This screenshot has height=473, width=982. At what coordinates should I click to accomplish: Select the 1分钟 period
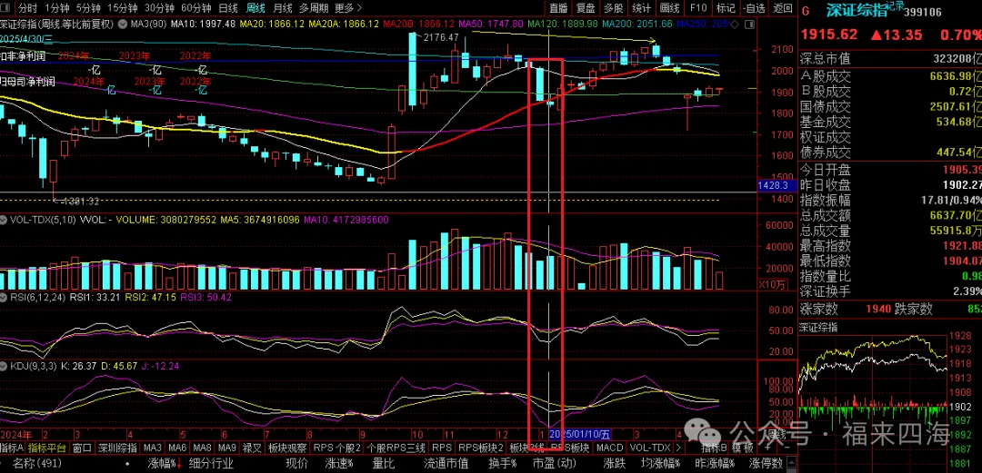point(57,9)
